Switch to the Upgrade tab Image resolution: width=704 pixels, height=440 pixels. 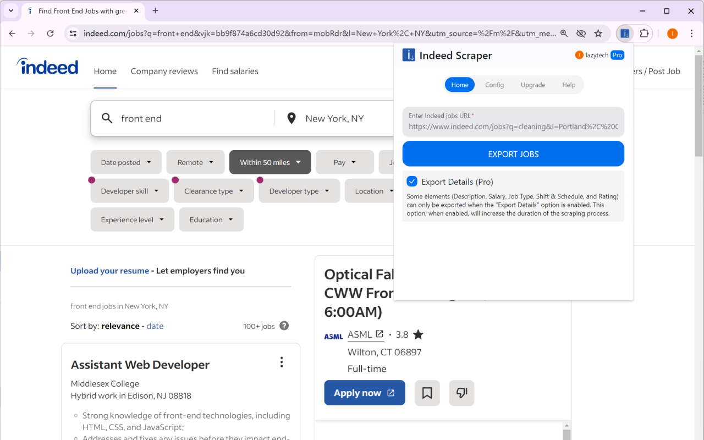533,85
